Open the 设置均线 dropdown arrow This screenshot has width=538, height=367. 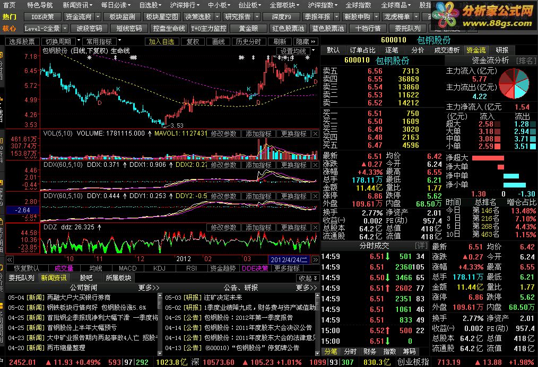(313, 50)
